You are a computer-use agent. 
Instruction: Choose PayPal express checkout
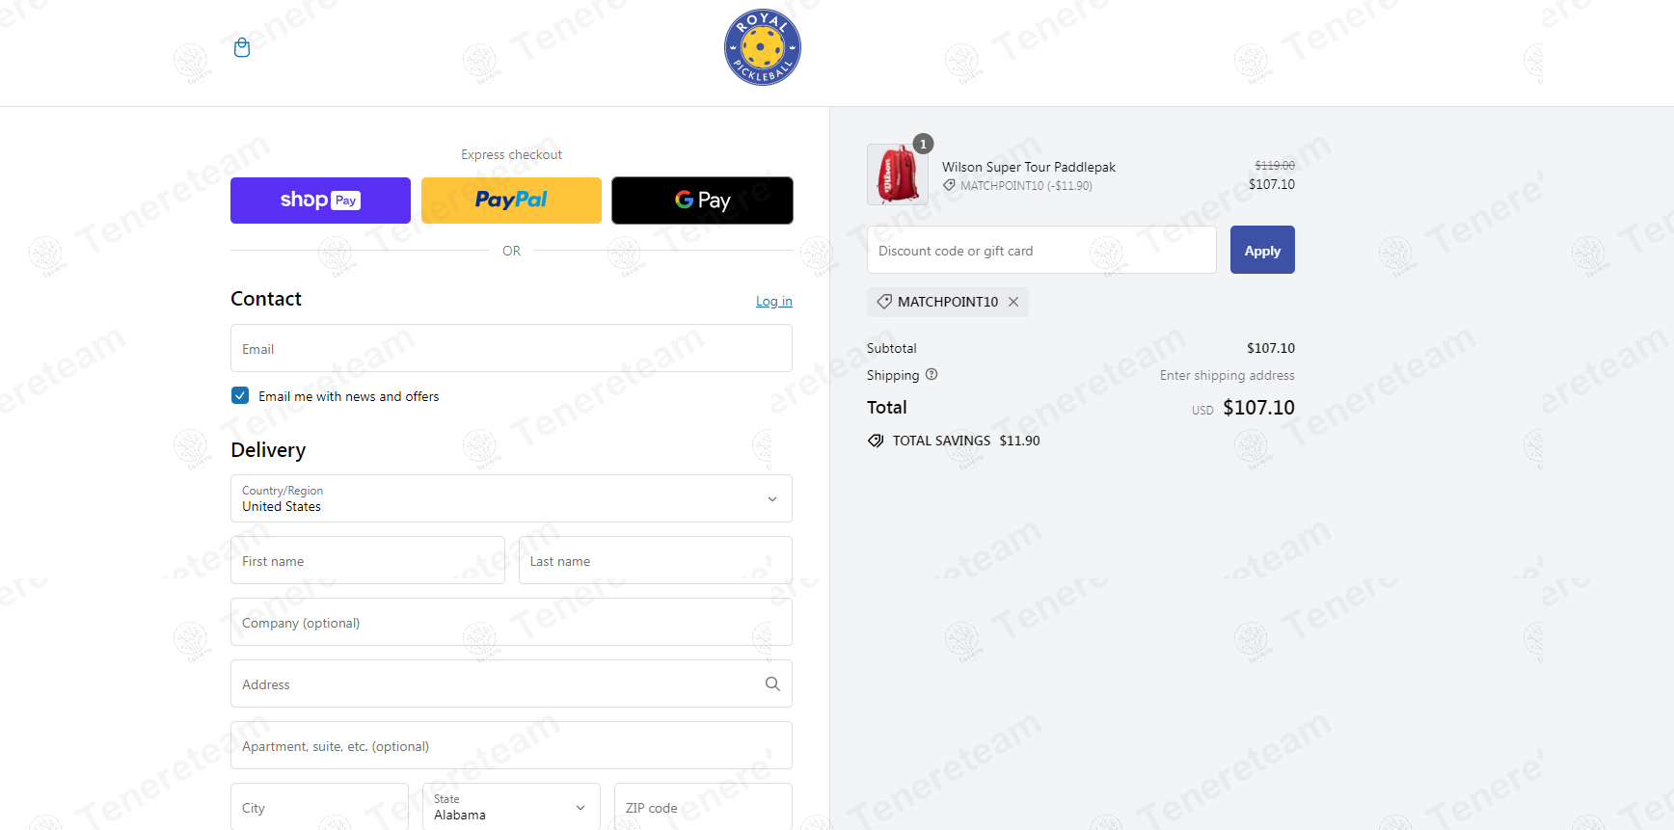(511, 201)
